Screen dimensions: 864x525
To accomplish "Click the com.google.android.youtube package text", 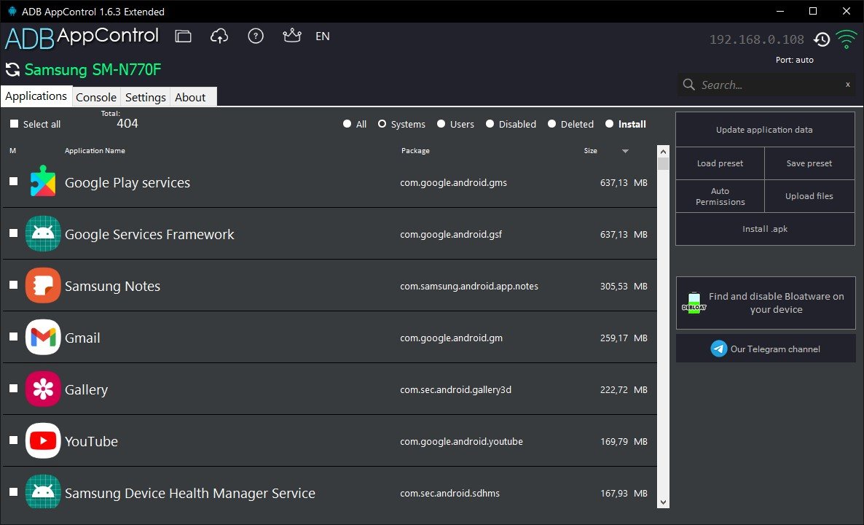I will click(461, 441).
